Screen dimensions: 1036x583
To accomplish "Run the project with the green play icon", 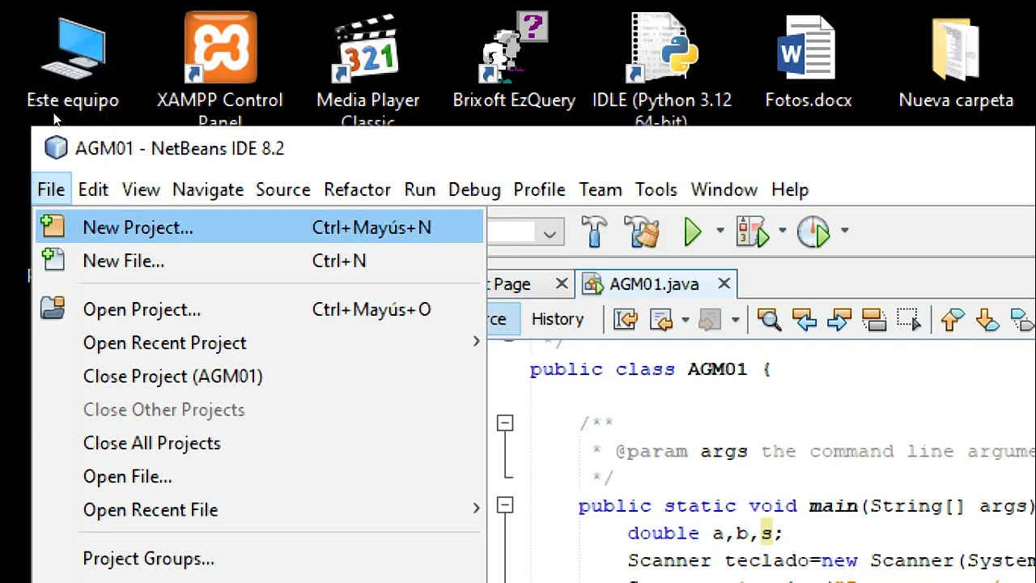I will point(693,232).
